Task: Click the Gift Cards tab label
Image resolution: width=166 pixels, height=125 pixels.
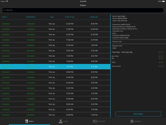Action: click(101, 121)
